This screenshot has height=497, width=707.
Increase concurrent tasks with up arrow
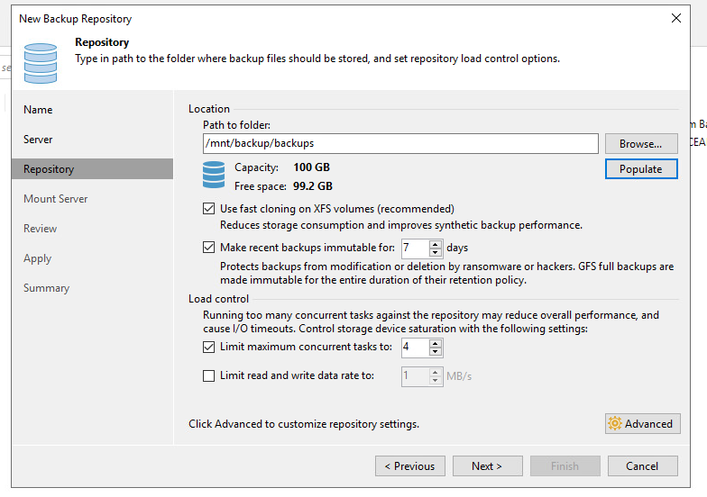436,343
